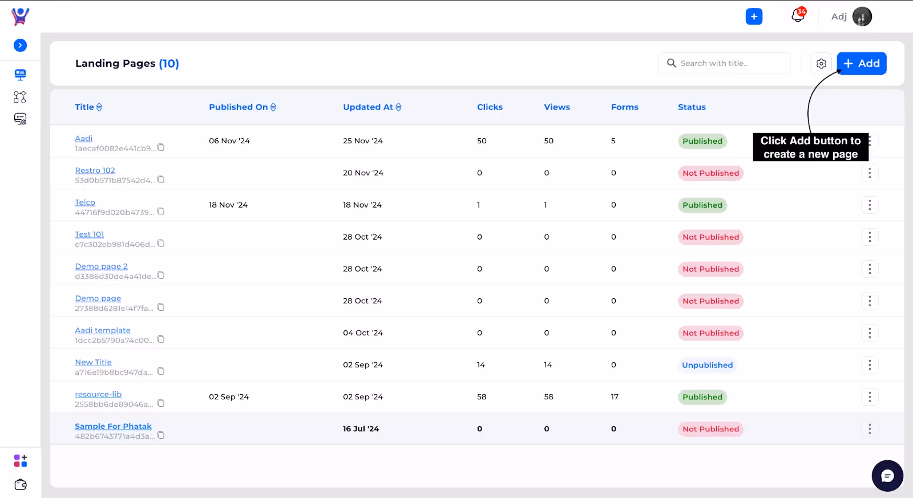Open table settings gear icon
This screenshot has height=498, width=913.
click(x=821, y=63)
